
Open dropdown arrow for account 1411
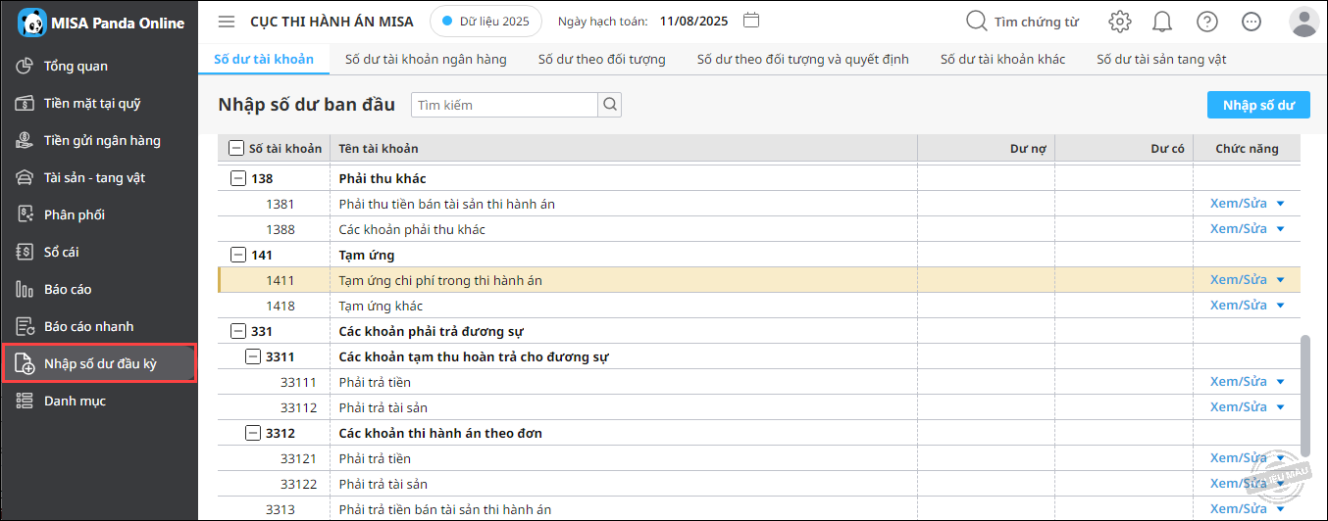(x=1280, y=280)
